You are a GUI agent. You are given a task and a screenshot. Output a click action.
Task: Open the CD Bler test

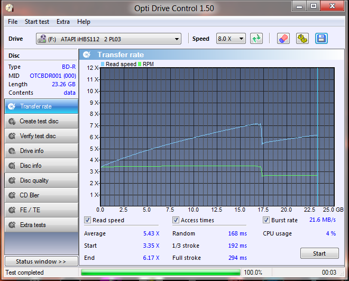[x=41, y=195]
